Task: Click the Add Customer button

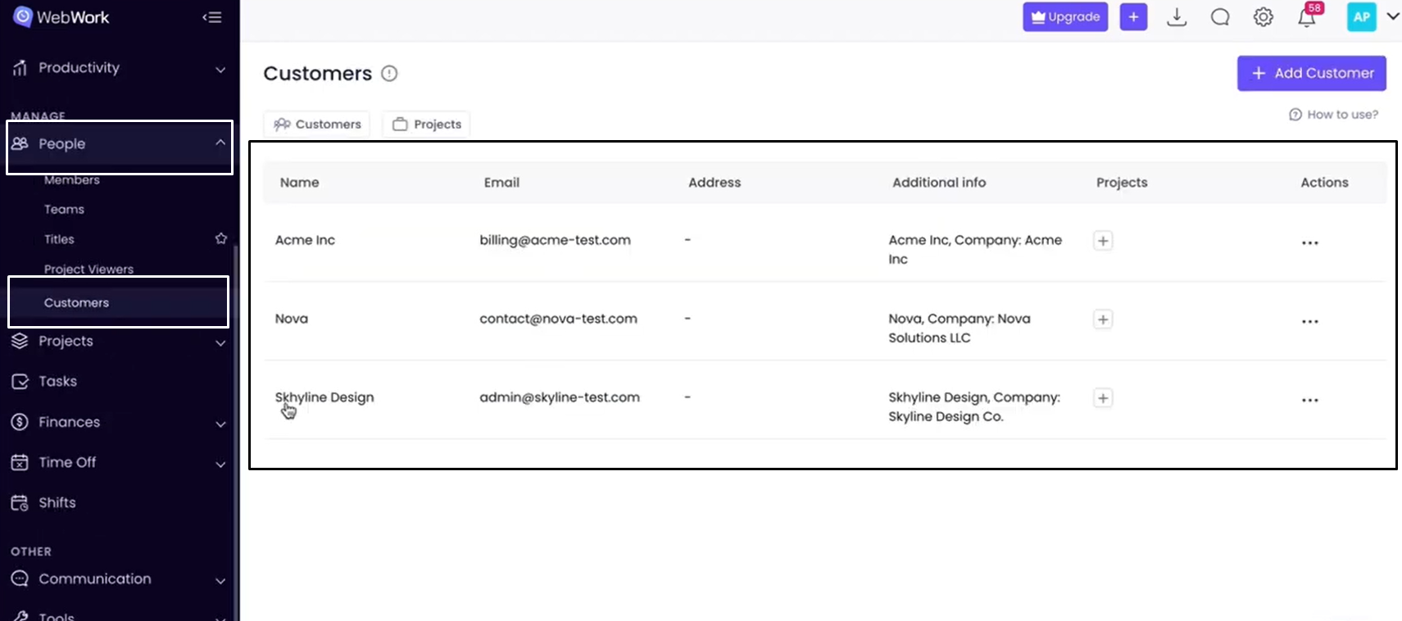Action: pos(1311,73)
